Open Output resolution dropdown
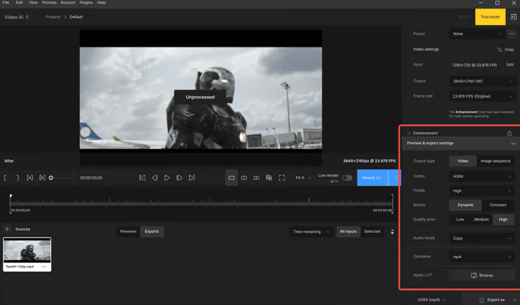The height and width of the screenshot is (305, 520). click(482, 81)
